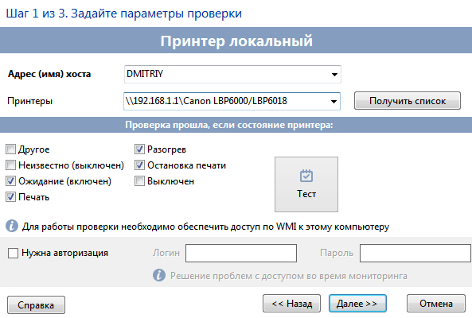Image resolution: width=472 pixels, height=318 pixels.
Task: Click Получить список button
Action: tap(408, 101)
